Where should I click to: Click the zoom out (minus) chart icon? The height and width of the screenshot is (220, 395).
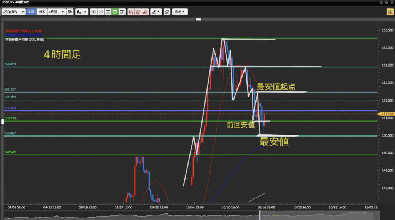101,12
